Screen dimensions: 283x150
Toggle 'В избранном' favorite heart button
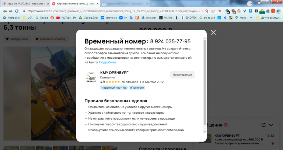click(x=17, y=39)
